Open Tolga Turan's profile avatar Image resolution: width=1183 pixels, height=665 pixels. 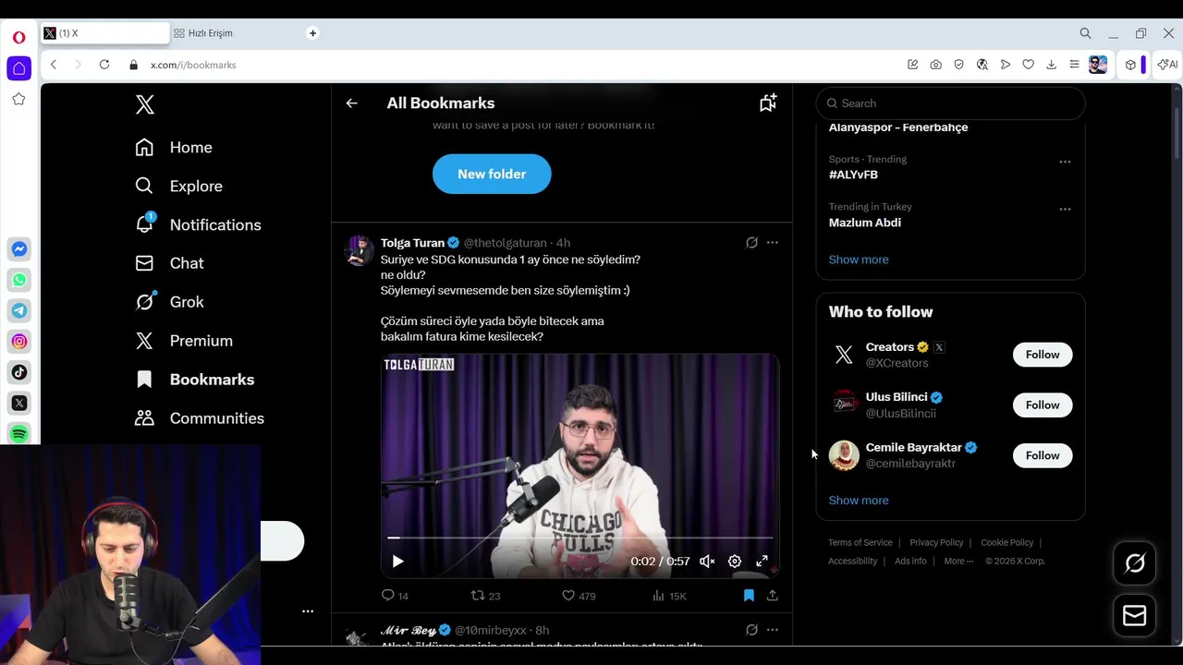pyautogui.click(x=359, y=250)
